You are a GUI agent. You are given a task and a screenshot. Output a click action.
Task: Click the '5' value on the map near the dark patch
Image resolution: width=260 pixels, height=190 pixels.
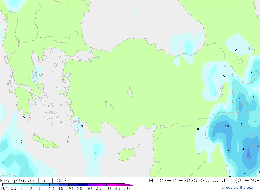pos(239,99)
